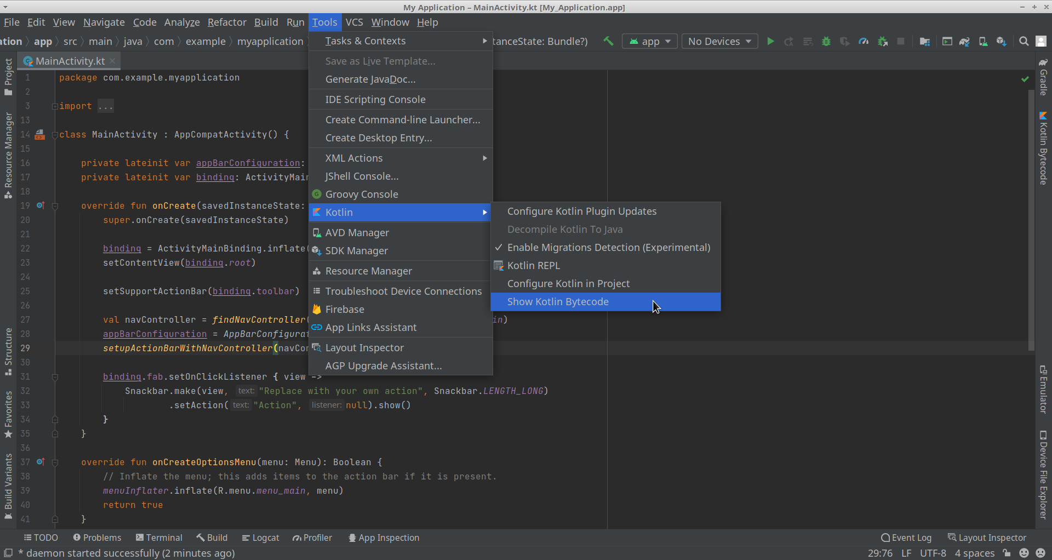Click the Make Project hammer icon

pos(608,41)
